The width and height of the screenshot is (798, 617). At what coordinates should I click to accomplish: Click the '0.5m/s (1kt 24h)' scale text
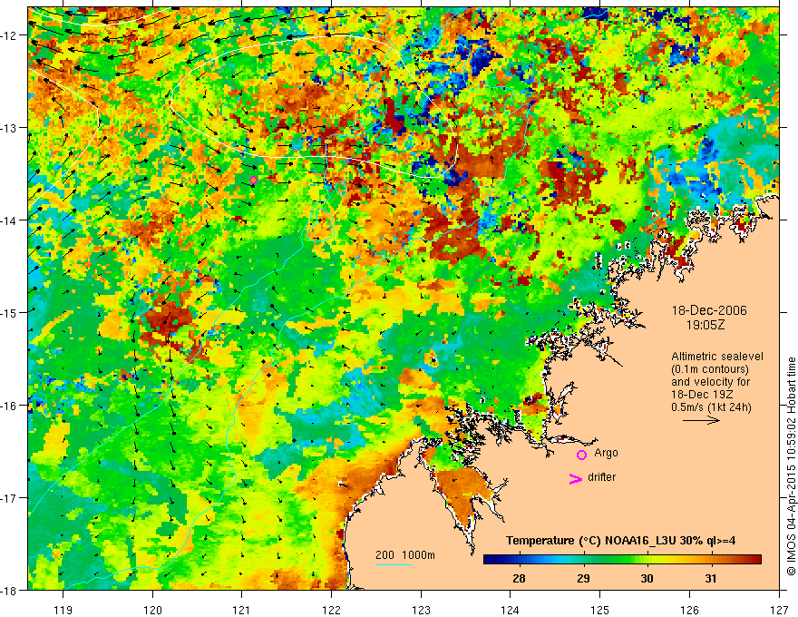click(711, 407)
